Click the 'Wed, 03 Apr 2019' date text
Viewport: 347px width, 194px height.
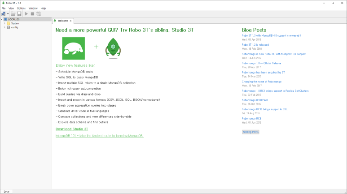point(251,39)
